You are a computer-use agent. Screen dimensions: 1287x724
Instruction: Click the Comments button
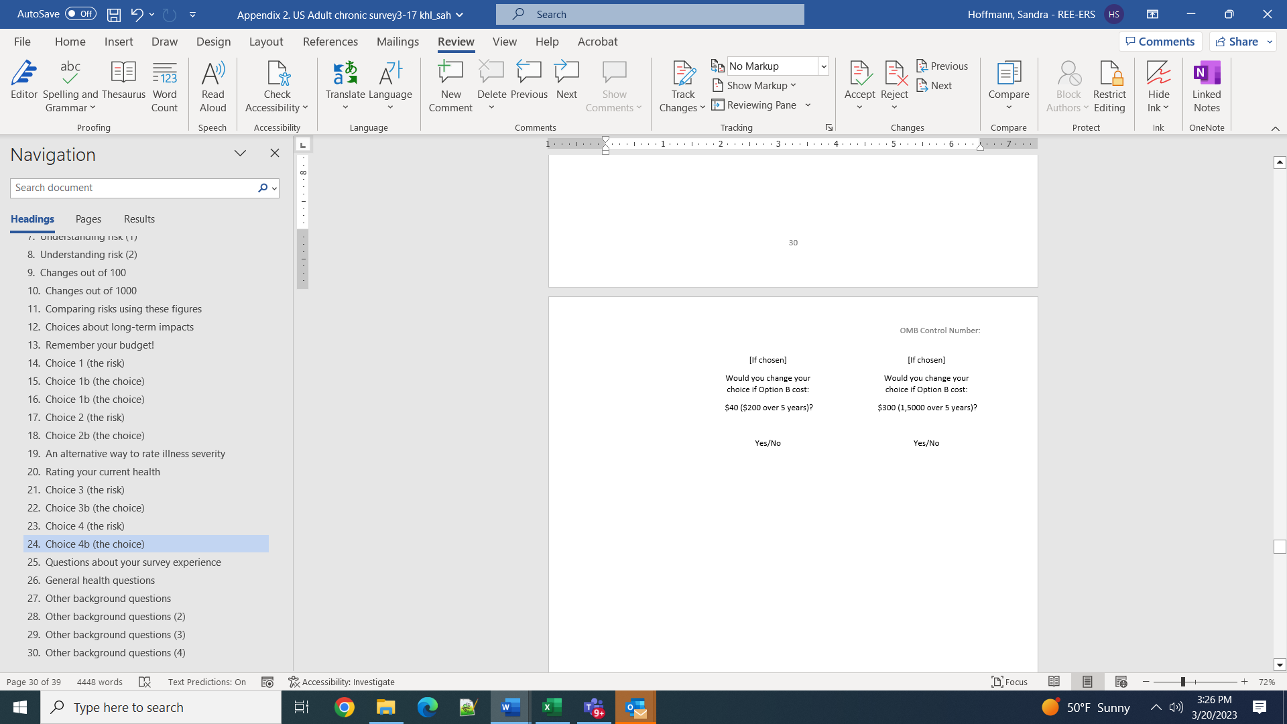coord(1160,42)
